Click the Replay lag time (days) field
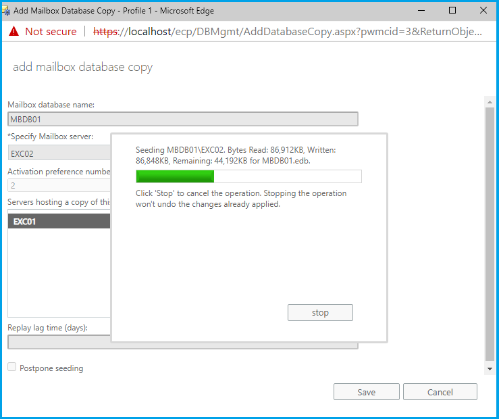Image resolution: width=499 pixels, height=419 pixels. (x=59, y=342)
